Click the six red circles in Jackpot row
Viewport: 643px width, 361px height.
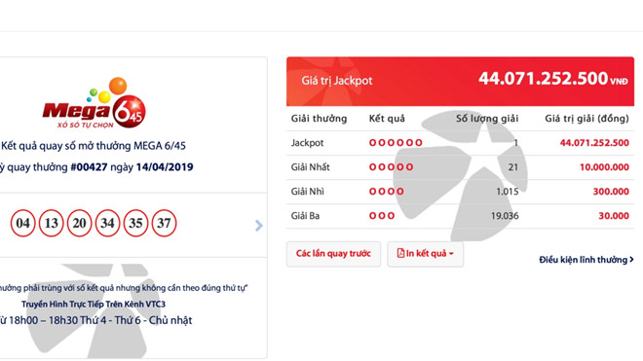tap(396, 143)
